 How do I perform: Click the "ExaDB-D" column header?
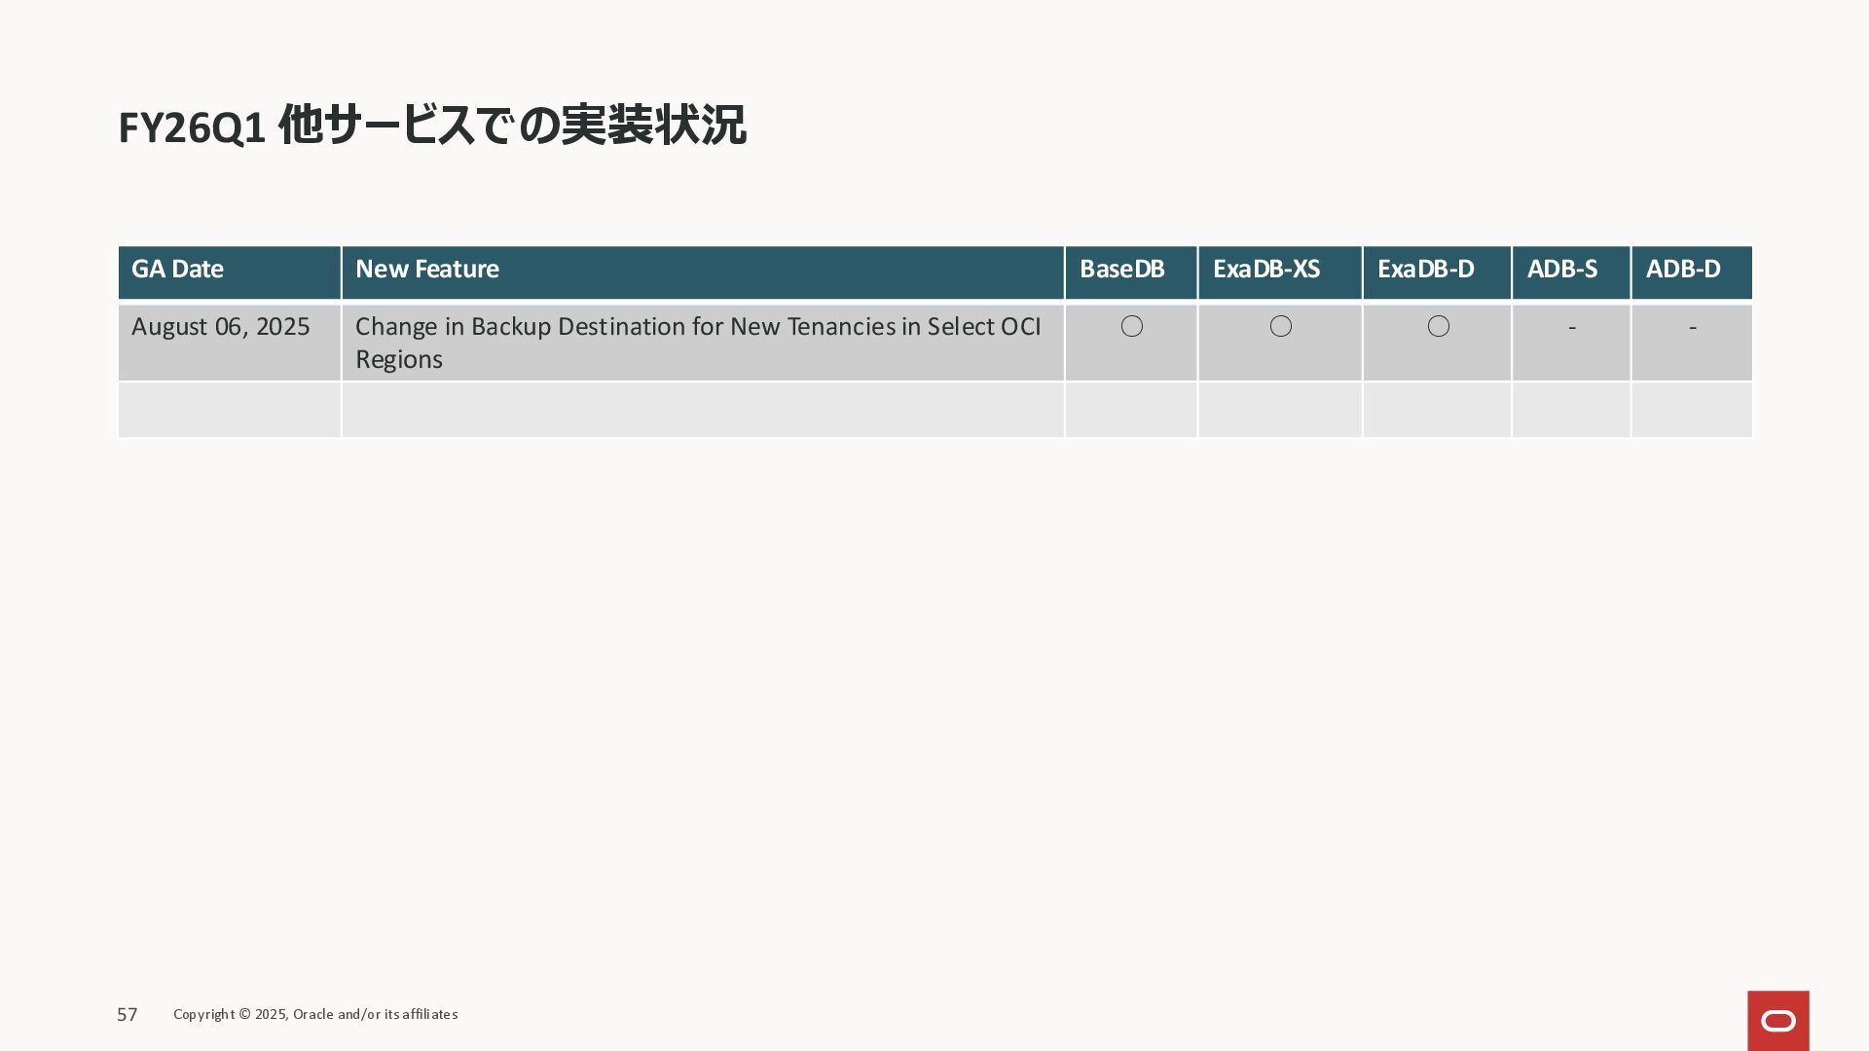coord(1437,272)
